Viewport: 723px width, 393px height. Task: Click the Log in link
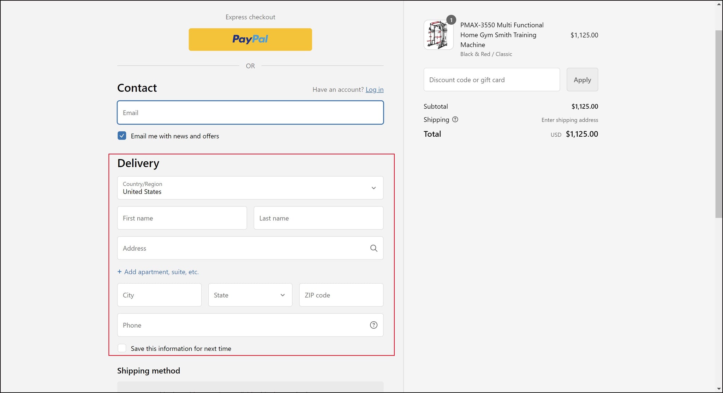click(375, 89)
